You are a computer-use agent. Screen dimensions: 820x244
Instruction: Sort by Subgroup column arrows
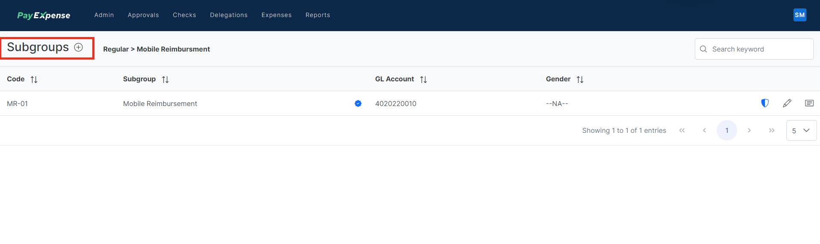point(165,80)
